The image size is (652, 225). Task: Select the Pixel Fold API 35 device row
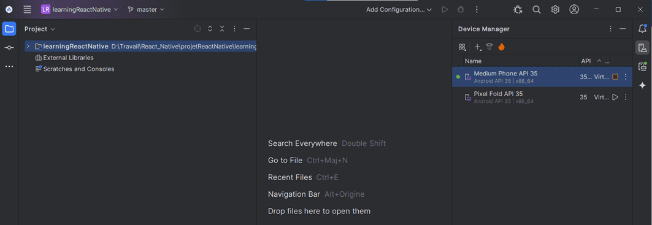tap(542, 97)
